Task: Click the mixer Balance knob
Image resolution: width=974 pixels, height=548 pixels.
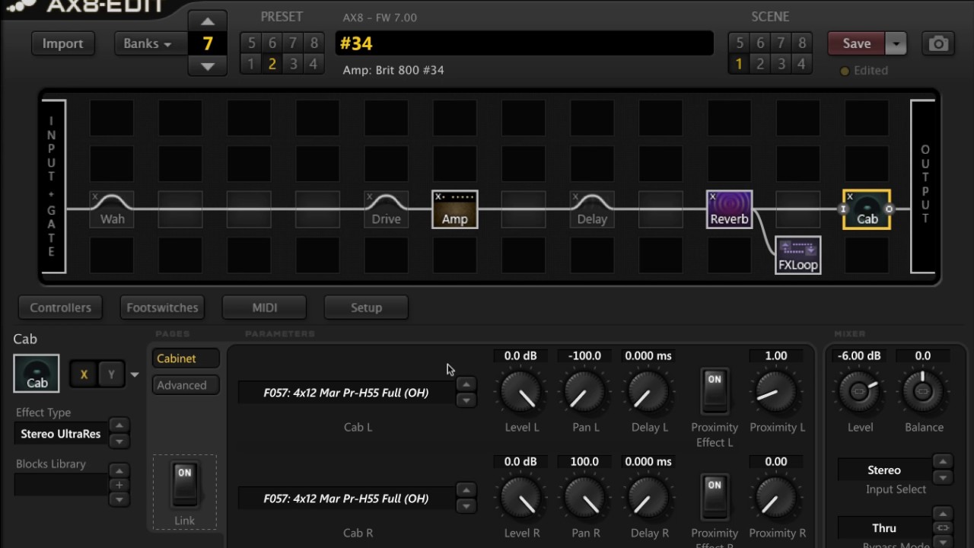Action: [x=923, y=391]
